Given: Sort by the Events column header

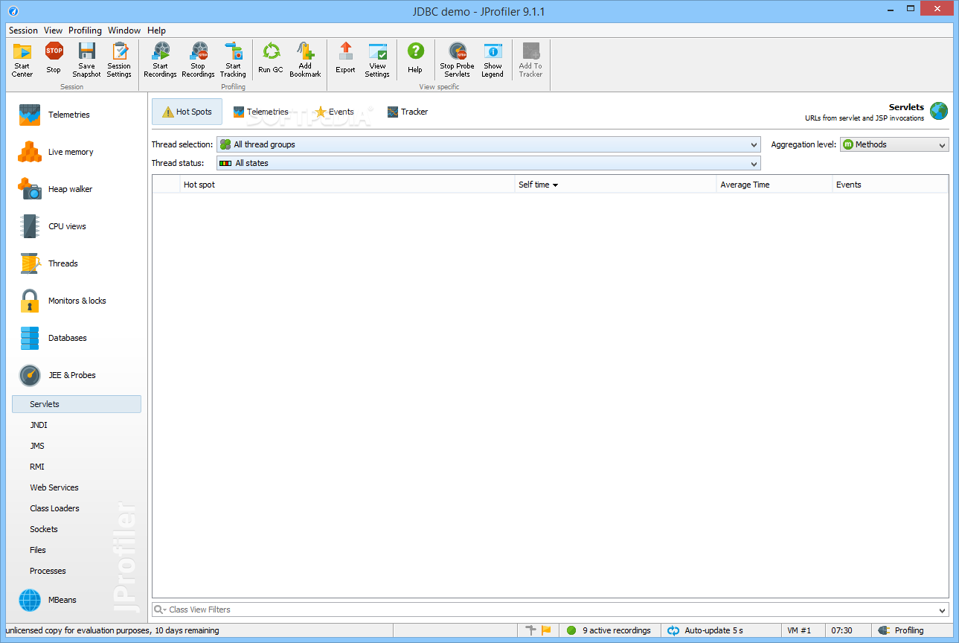Looking at the screenshot, I should pyautogui.click(x=890, y=185).
